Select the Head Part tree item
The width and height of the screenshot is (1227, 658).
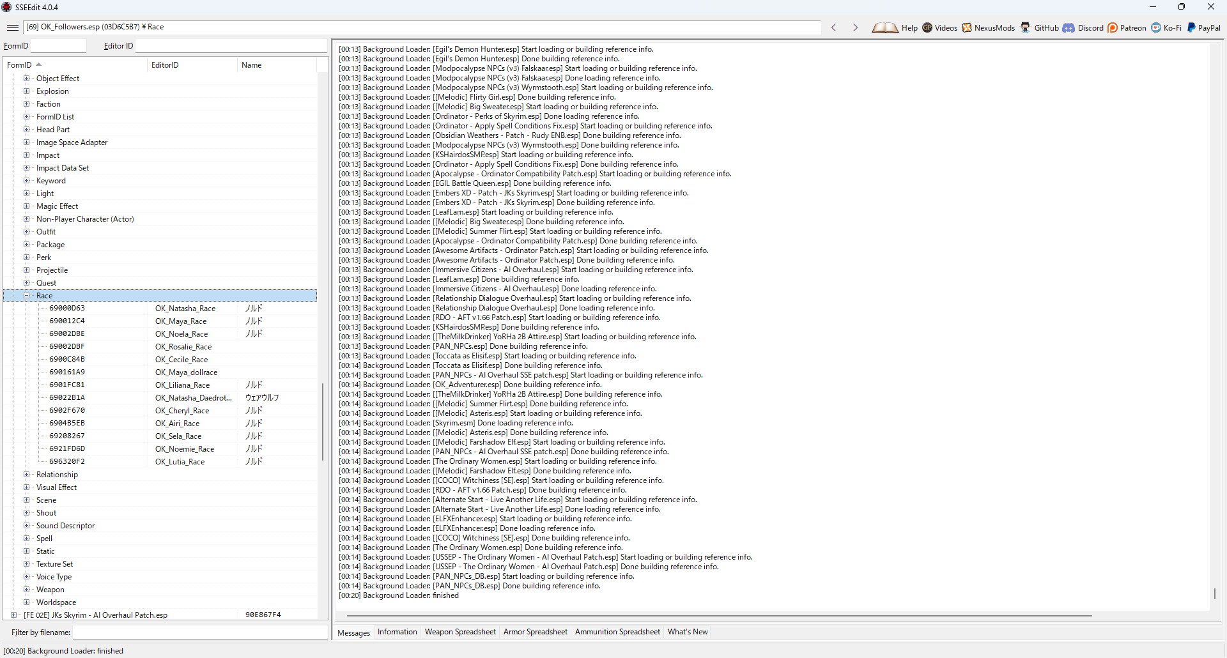53,129
